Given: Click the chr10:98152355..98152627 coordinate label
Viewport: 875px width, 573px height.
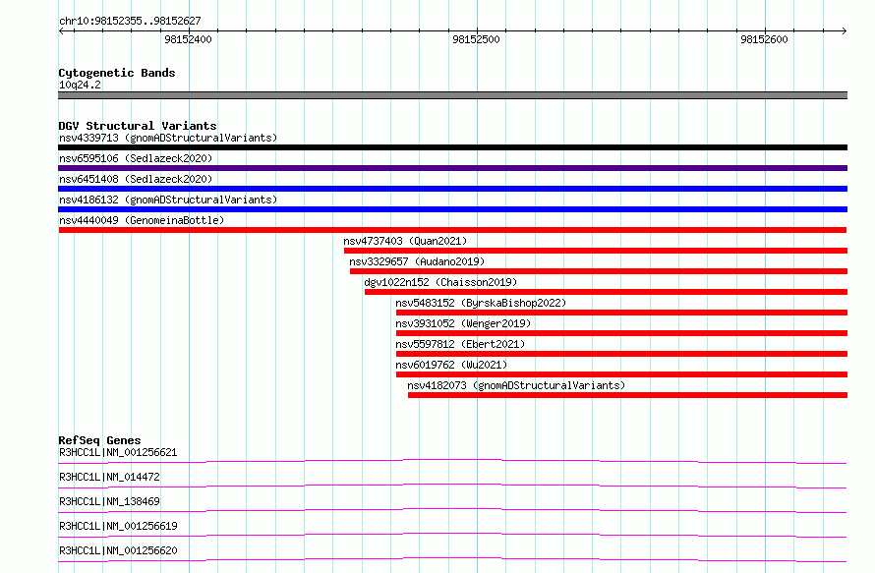Looking at the screenshot, I should tap(130, 21).
